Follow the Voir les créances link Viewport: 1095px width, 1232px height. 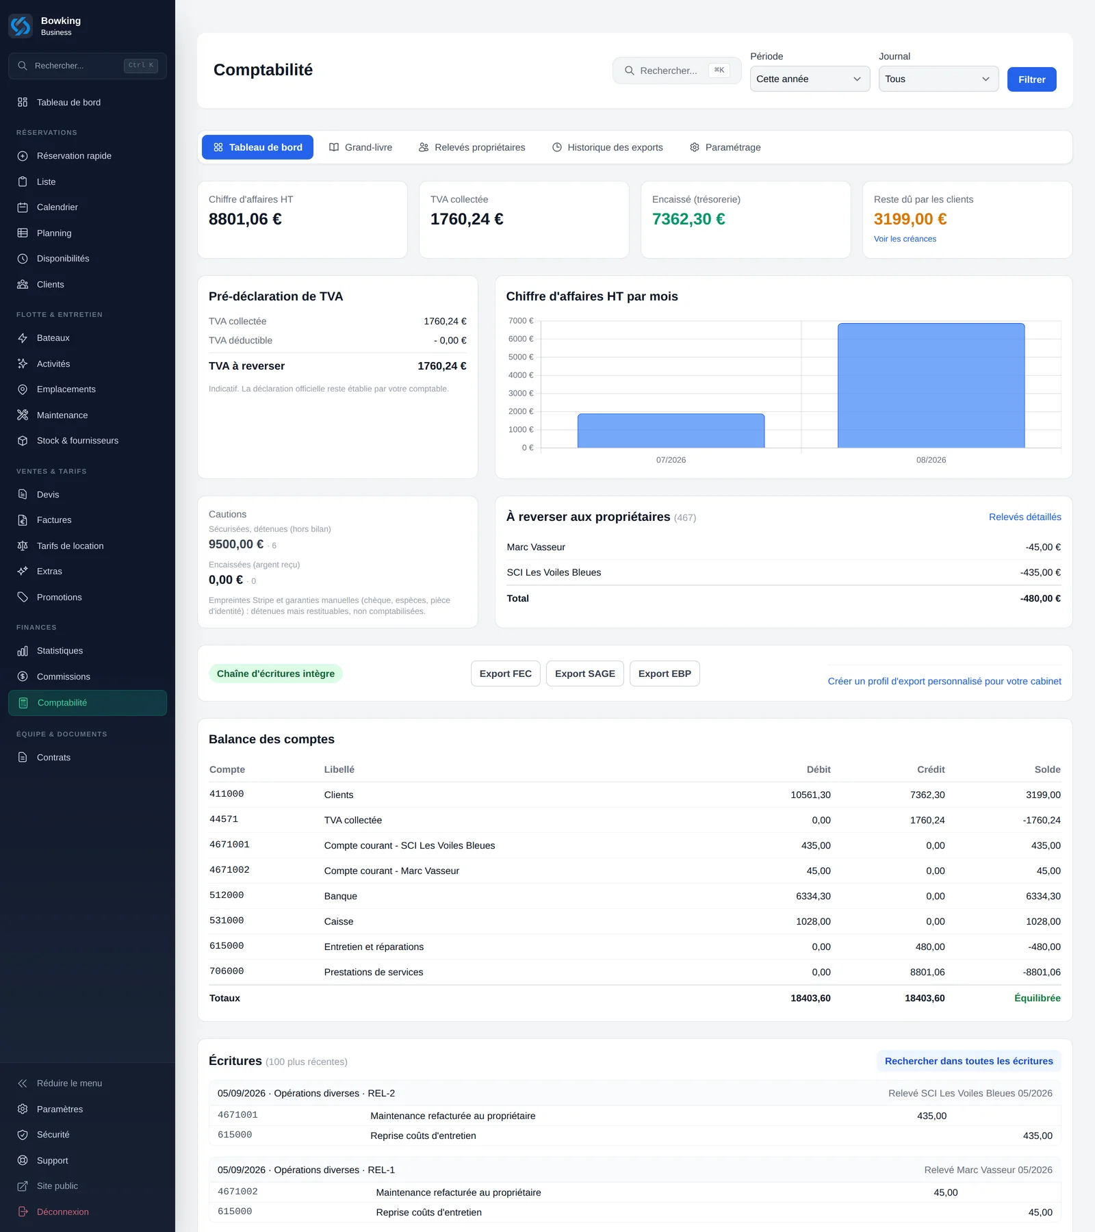pyautogui.click(x=905, y=239)
